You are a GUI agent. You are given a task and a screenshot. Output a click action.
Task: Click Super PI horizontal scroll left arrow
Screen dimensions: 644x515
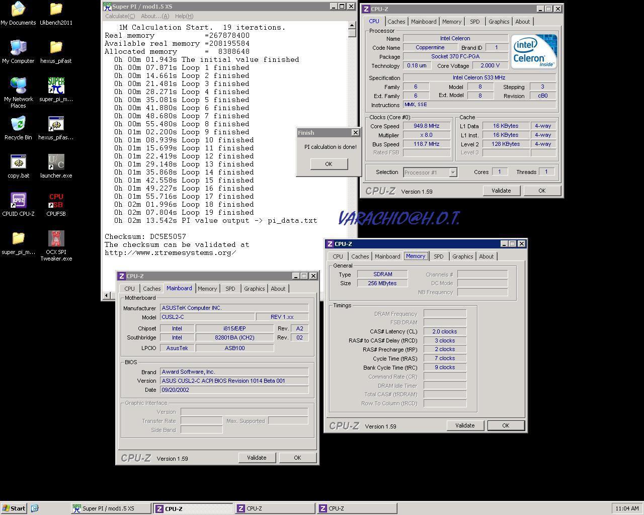click(x=107, y=295)
